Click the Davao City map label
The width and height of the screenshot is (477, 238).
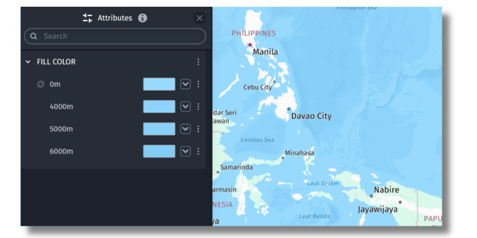311,116
